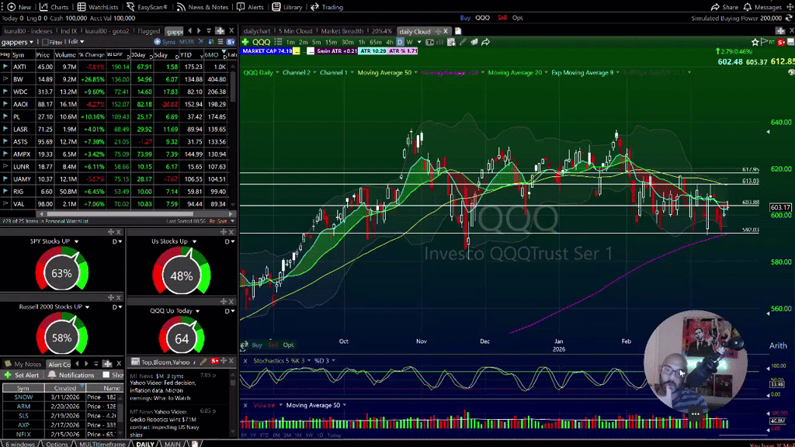Select the YTD time range link
The width and height of the screenshot is (795, 447).
pos(262,435)
